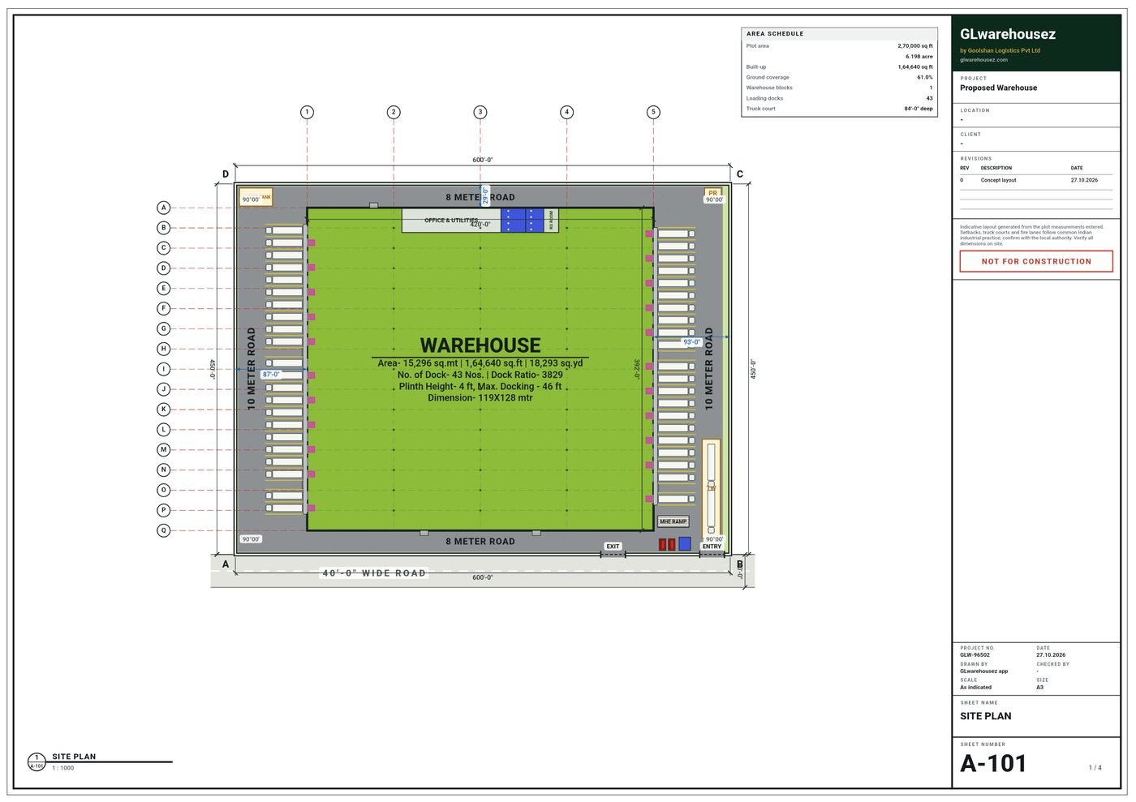Select the '1 / 4' sheet count
Screen dimensions: 1136x802
[1095, 768]
